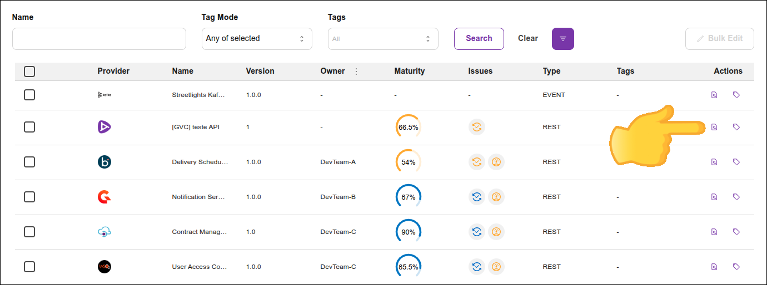Click gauge issue icon in Contract Manag... row
767x285 pixels.
tap(496, 232)
